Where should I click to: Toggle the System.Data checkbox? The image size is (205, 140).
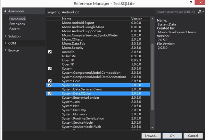click(50, 85)
